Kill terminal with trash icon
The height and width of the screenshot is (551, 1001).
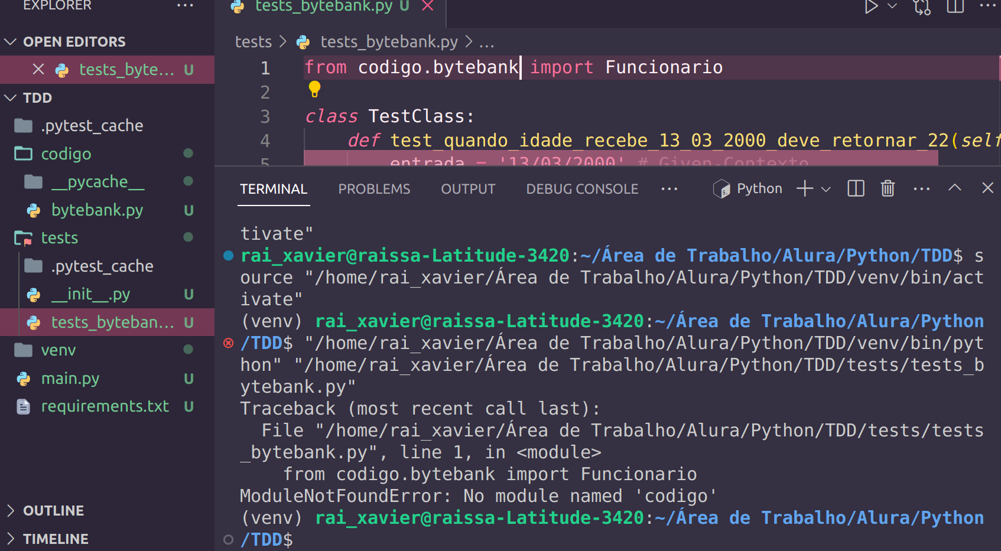(x=888, y=188)
